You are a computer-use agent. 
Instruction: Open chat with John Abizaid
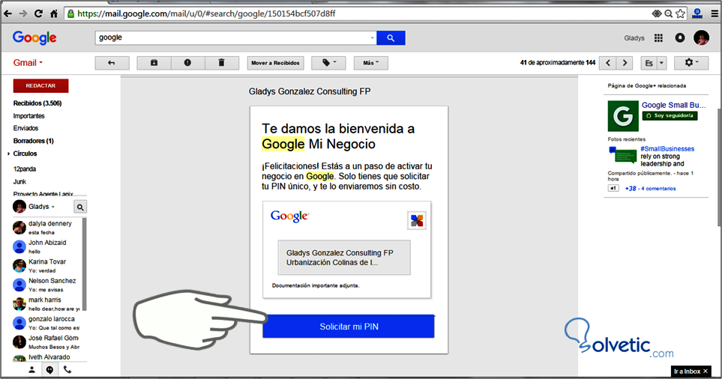(x=46, y=246)
